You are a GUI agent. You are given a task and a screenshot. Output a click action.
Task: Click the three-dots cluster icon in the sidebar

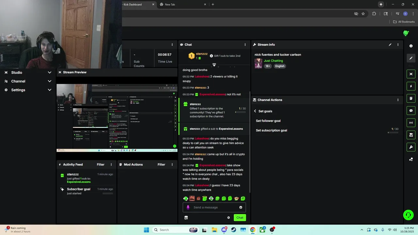point(411,159)
